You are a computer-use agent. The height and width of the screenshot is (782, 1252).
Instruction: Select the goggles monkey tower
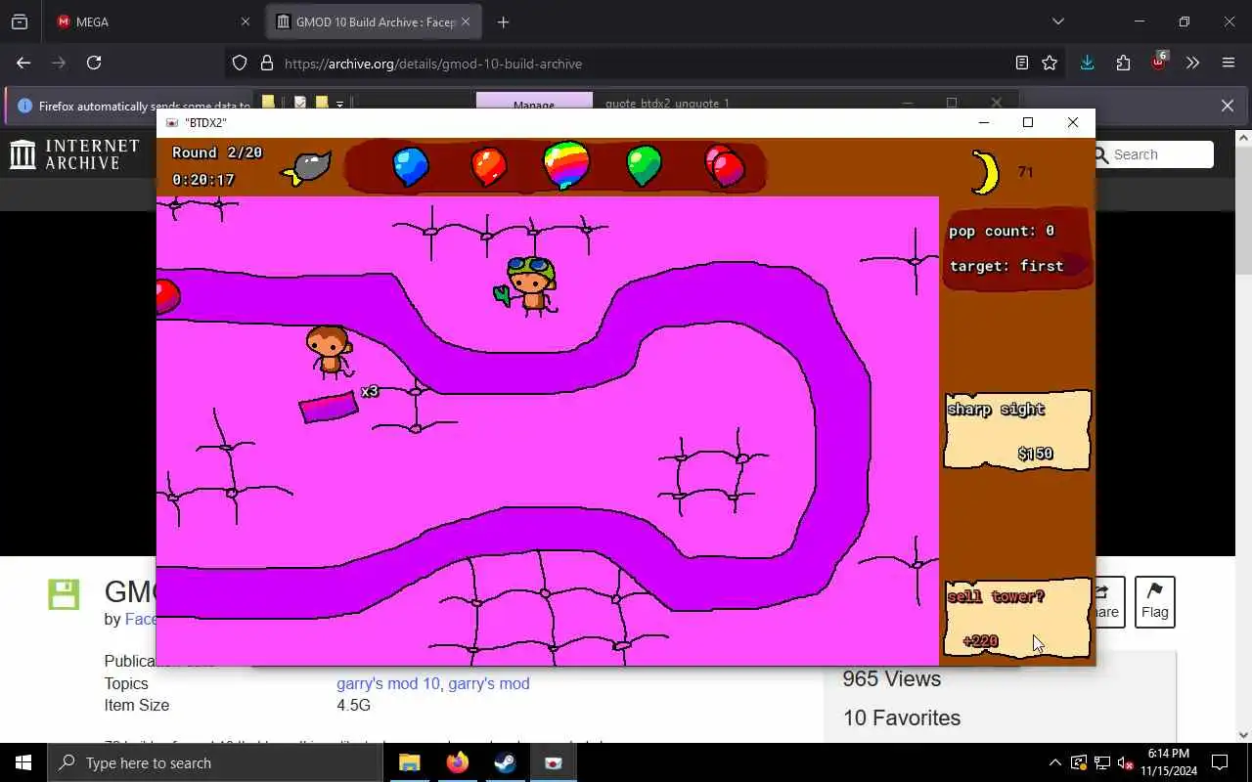(529, 285)
